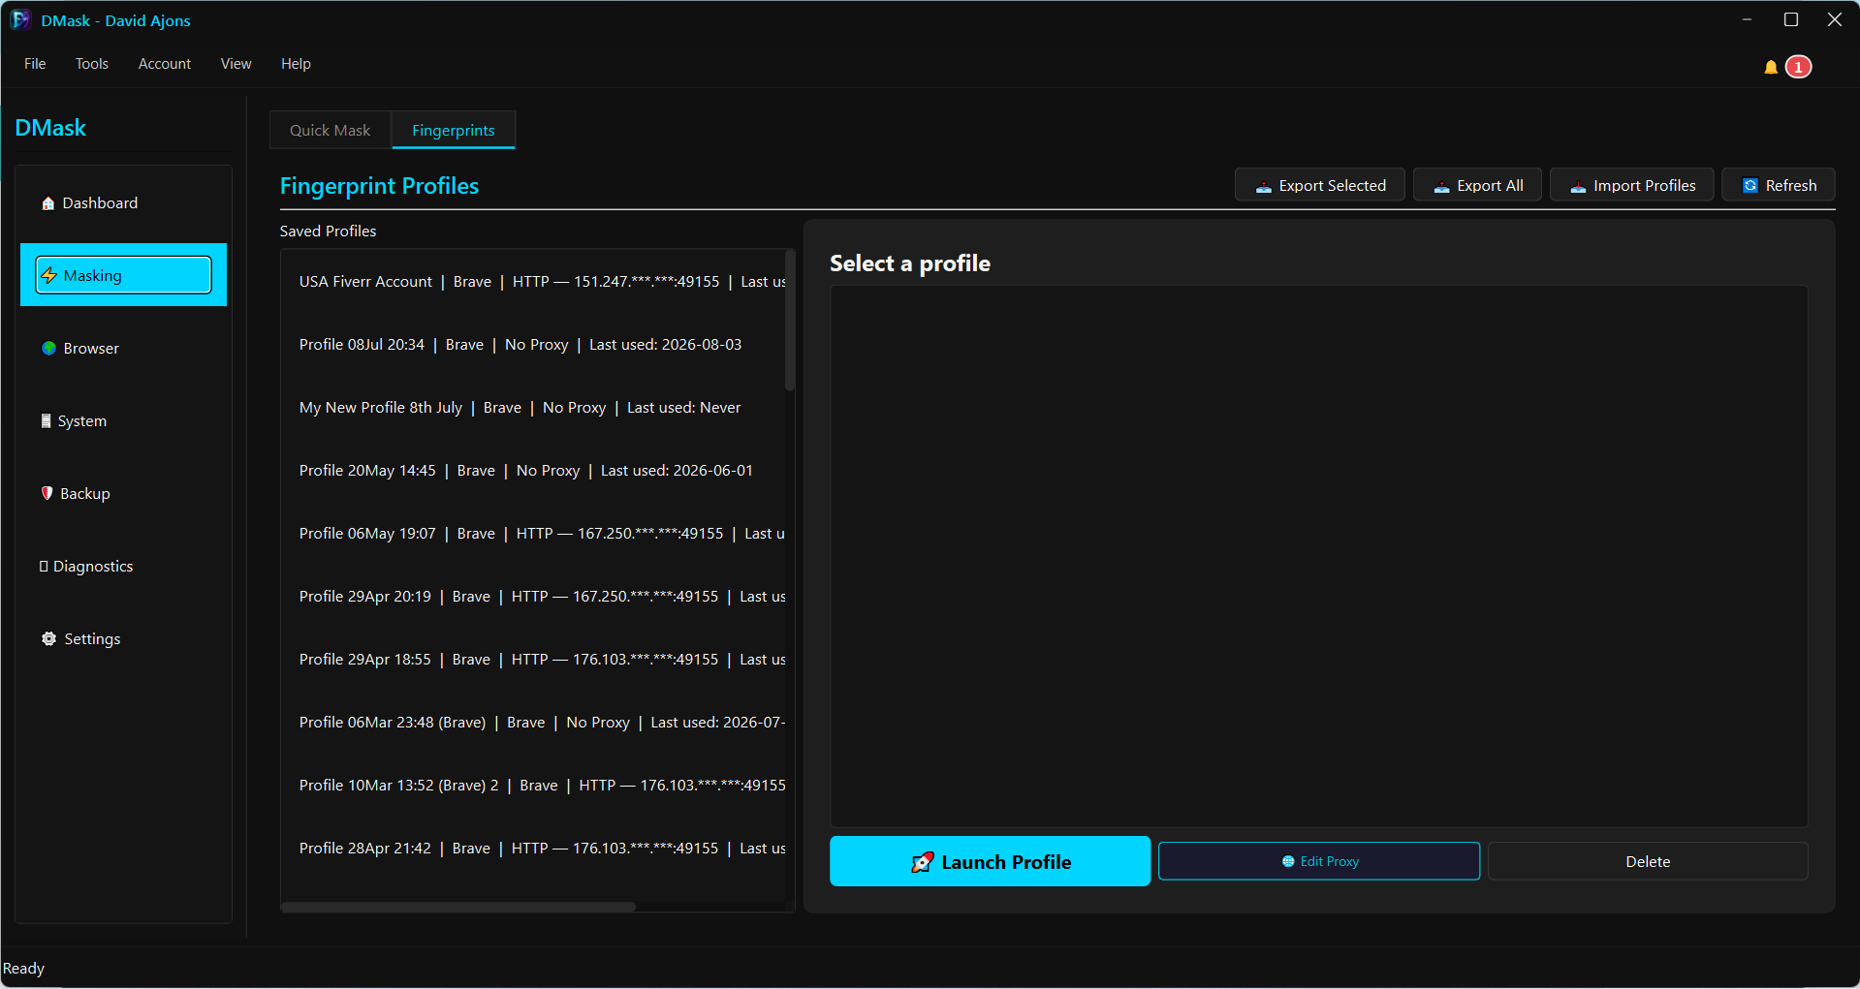Click the red notification count badge
This screenshot has width=1860, height=989.
coord(1799,67)
